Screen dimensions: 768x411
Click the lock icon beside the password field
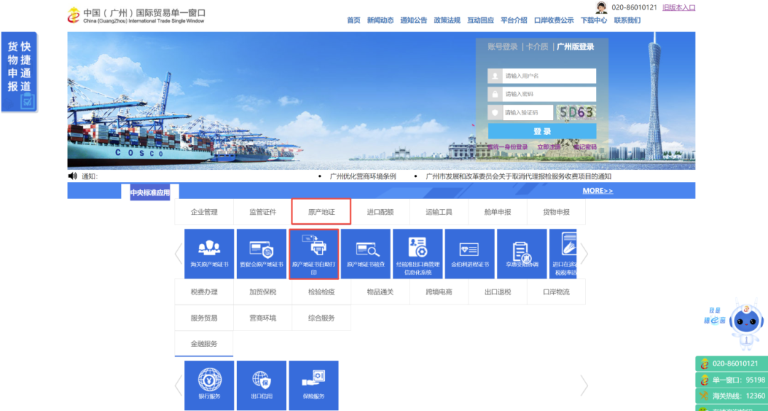(495, 94)
